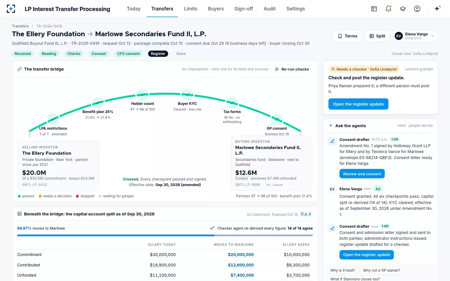Select the Buyer KYC checkpoint
Image resolution: width=450 pixels, height=281 pixels.
[x=187, y=94]
